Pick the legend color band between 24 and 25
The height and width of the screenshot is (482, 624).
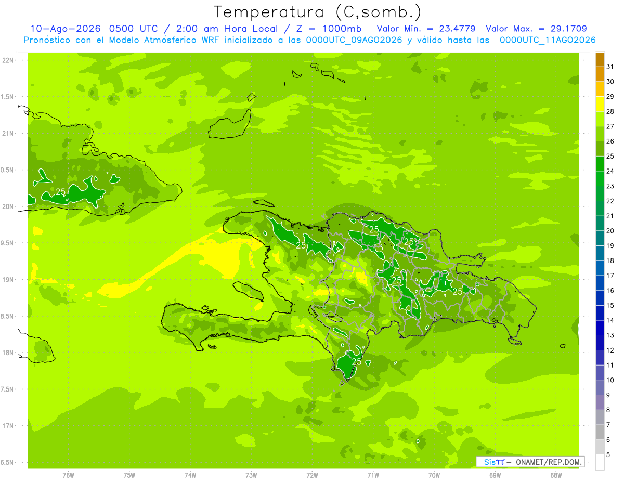coord(600,164)
